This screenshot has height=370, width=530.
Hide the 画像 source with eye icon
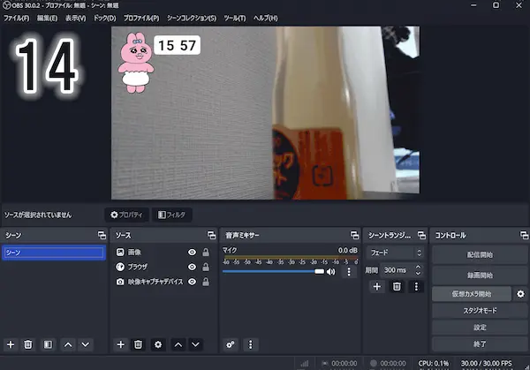tap(192, 253)
